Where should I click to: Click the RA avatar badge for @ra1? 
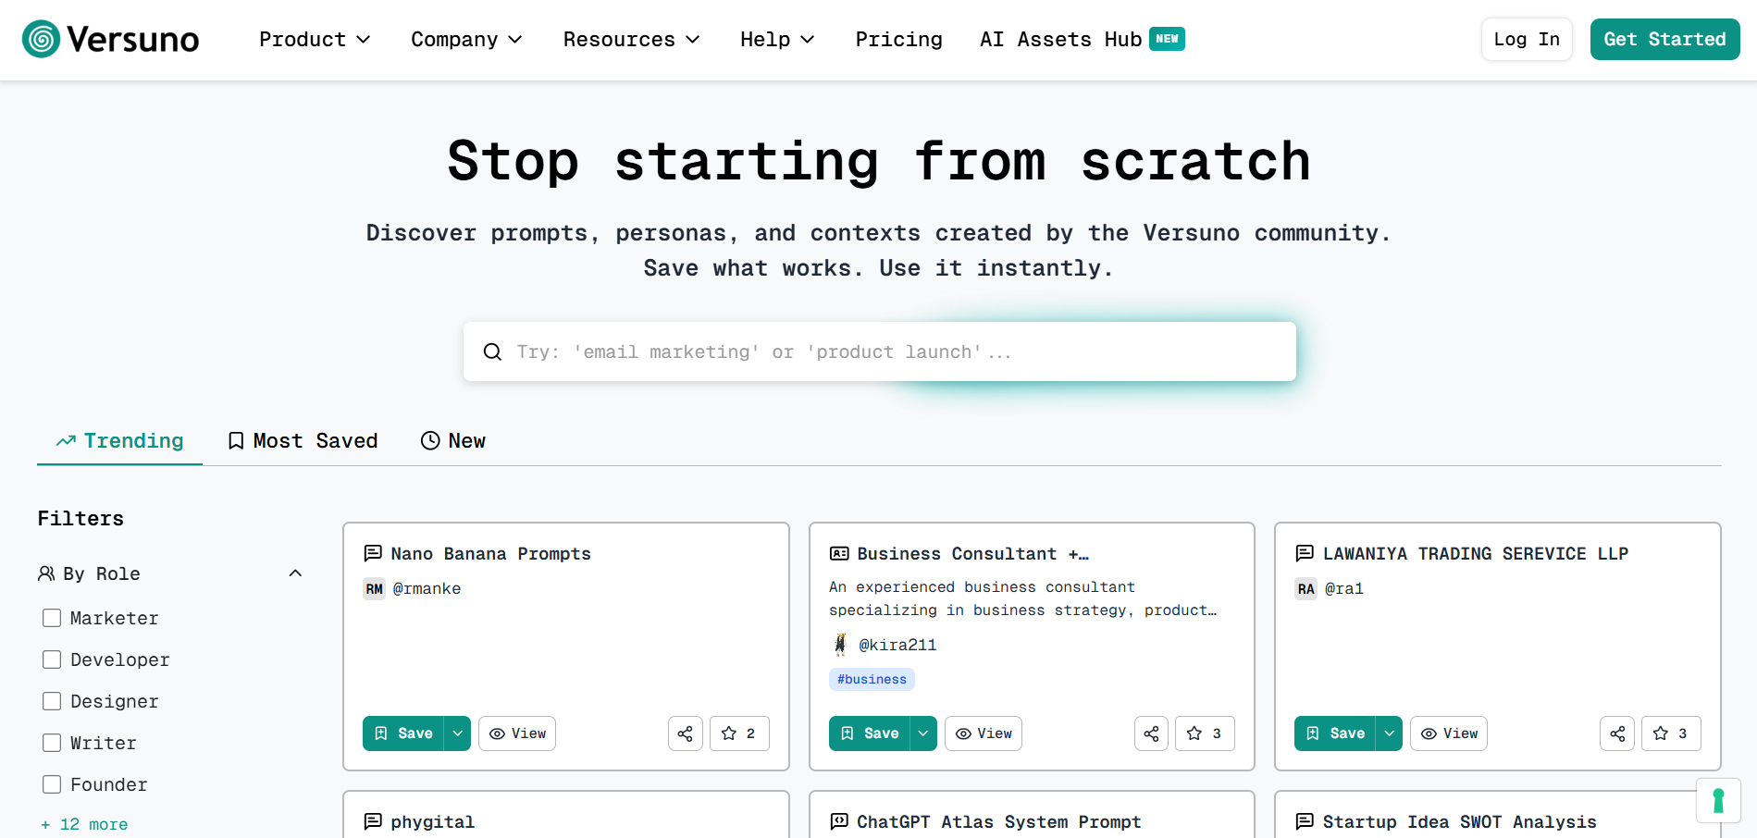[1305, 589]
